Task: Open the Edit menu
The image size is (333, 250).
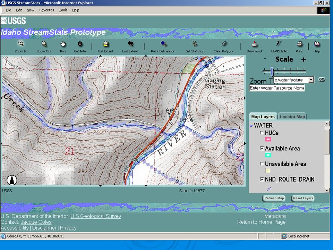Action: 19,10
